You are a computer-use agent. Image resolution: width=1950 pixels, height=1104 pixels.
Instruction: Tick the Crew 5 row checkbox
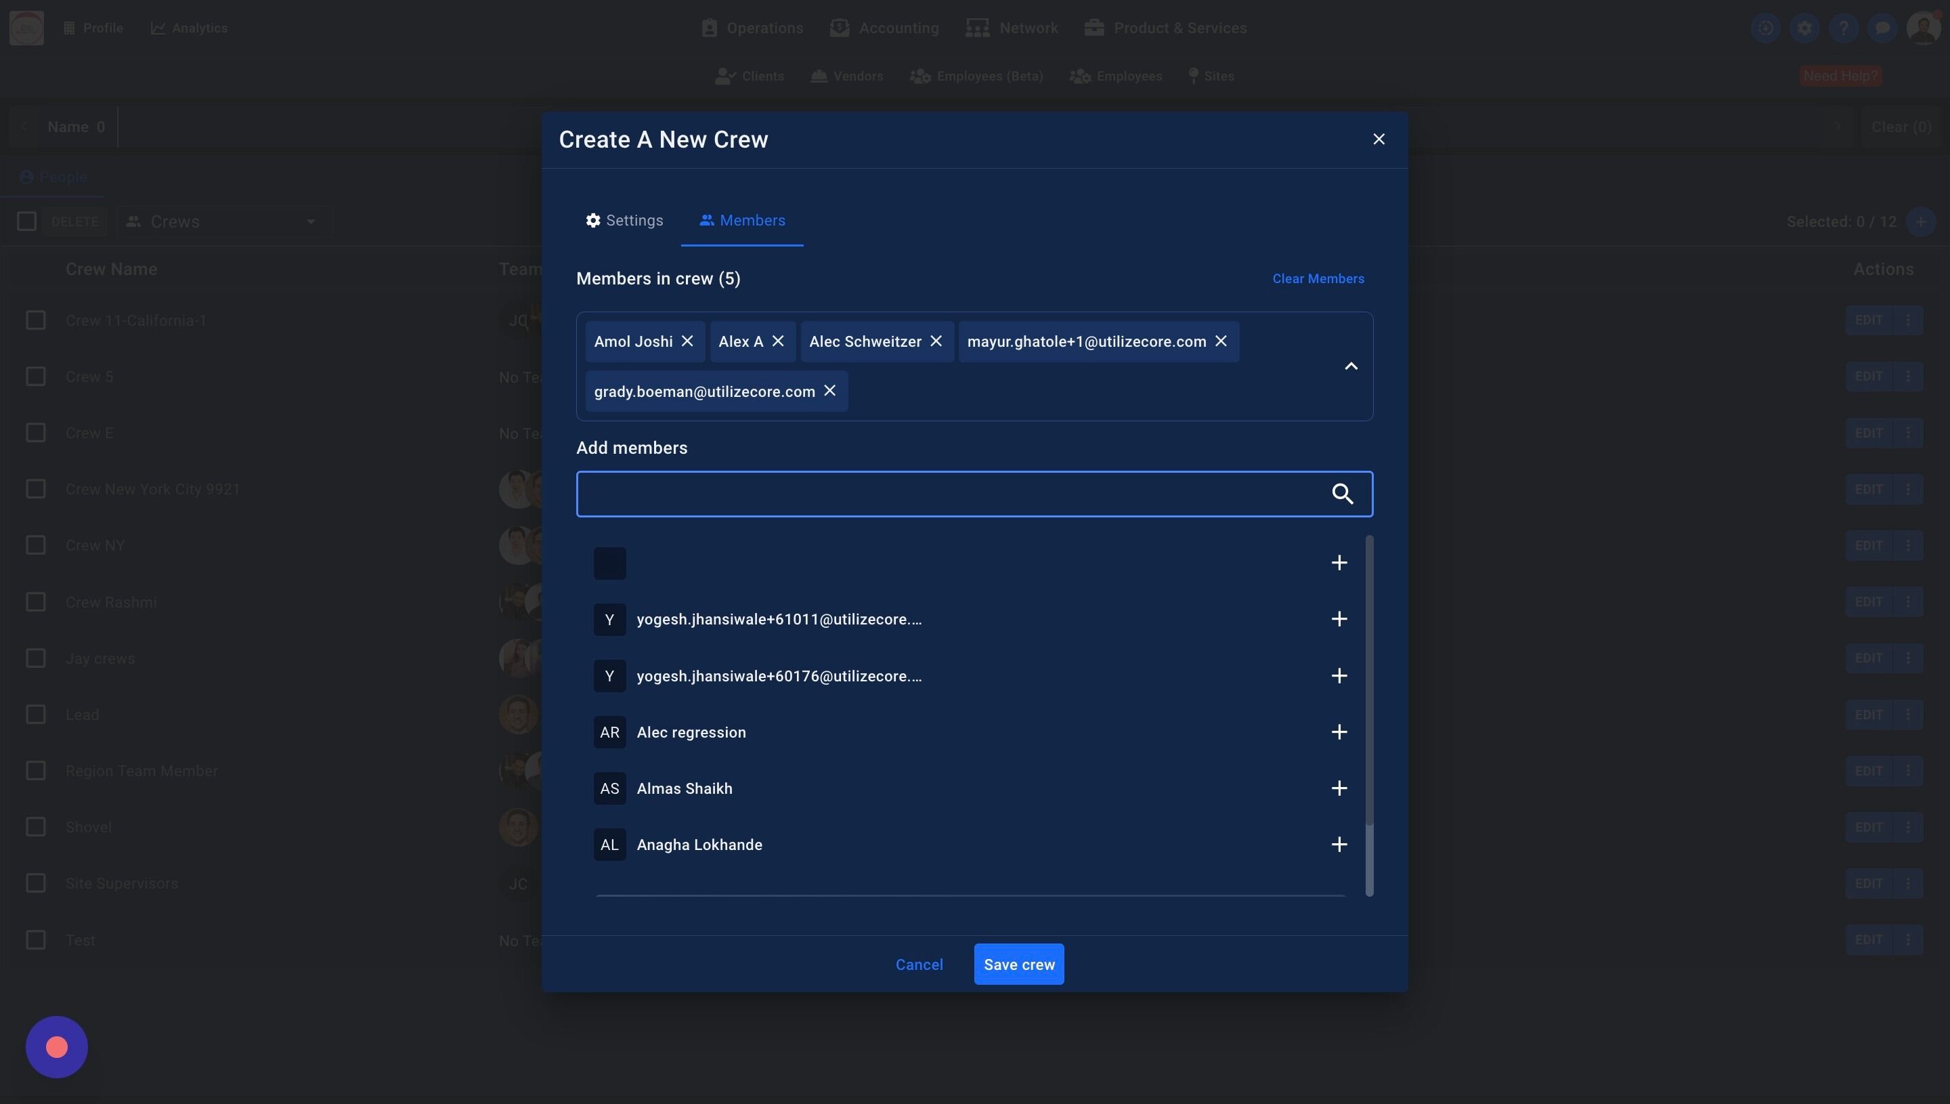point(36,377)
